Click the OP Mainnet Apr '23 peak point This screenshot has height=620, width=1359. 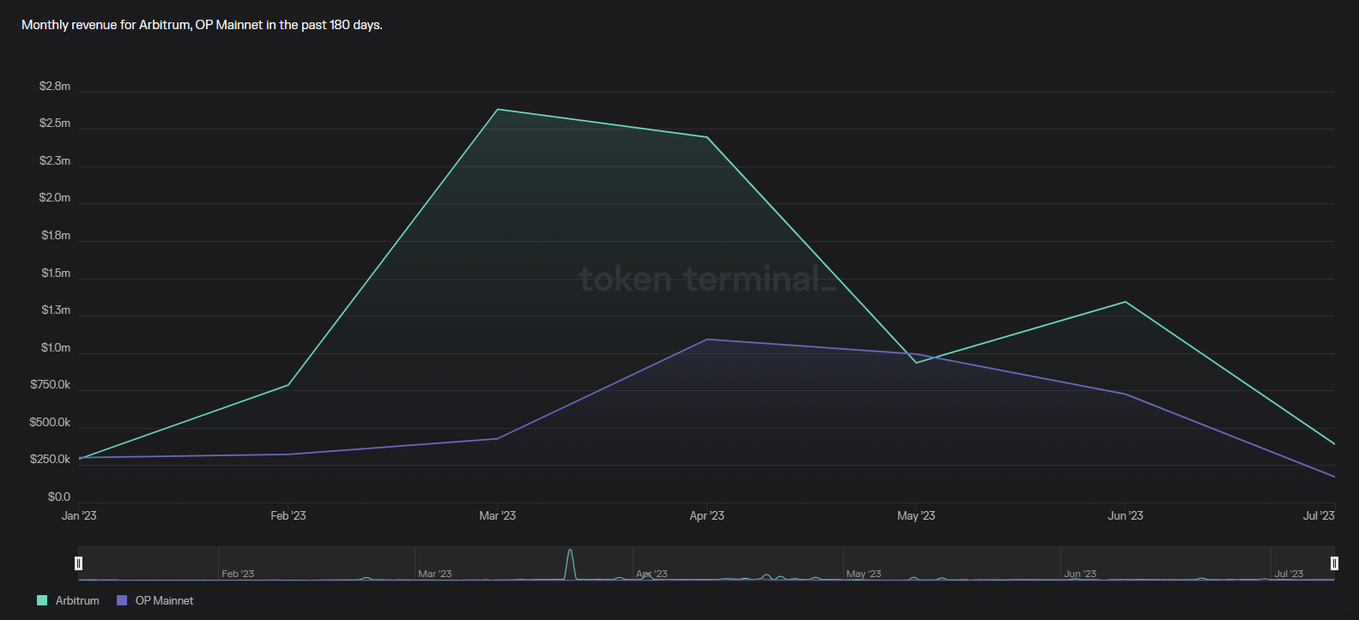click(x=707, y=339)
